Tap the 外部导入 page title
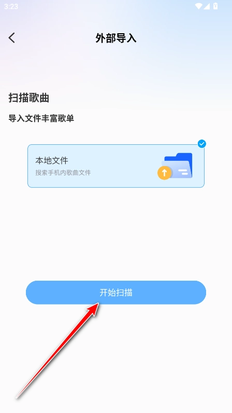This screenshot has width=232, height=413. (115, 38)
